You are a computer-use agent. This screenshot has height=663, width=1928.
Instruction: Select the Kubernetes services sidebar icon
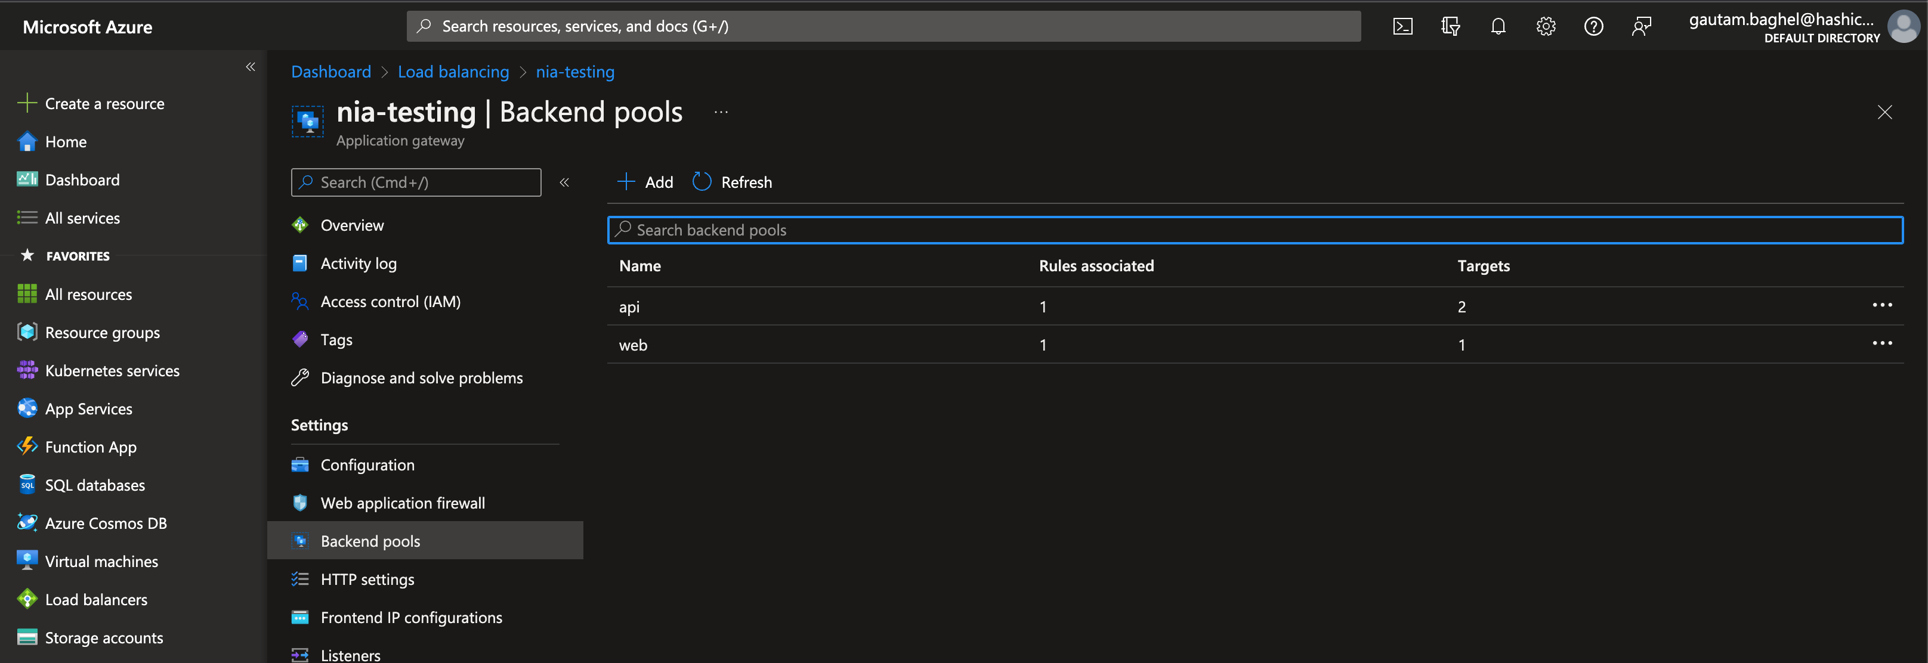27,370
